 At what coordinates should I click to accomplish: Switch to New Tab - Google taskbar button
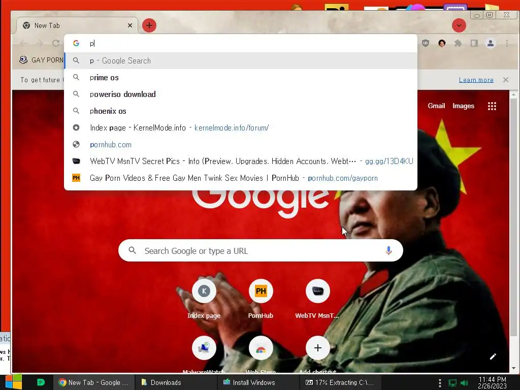(x=94, y=382)
